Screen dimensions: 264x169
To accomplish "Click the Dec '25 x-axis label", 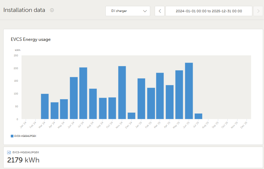I will click(244, 125).
